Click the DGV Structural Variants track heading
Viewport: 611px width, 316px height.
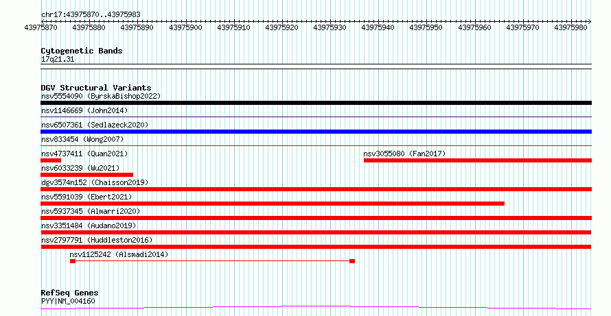pos(96,88)
